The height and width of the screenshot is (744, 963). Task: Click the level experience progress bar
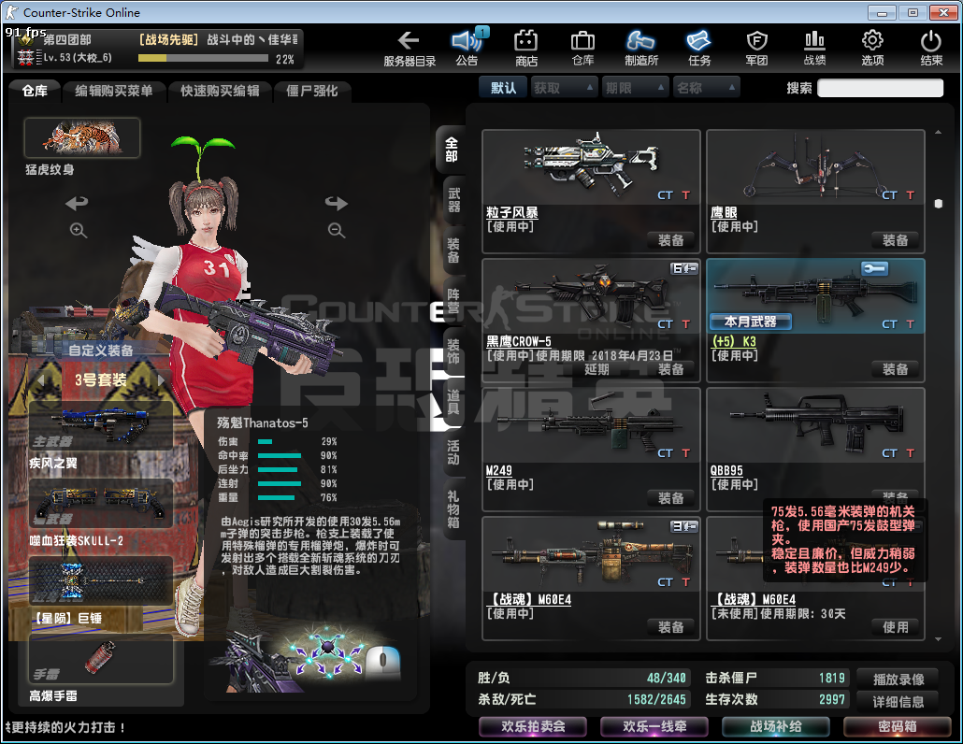click(x=203, y=58)
